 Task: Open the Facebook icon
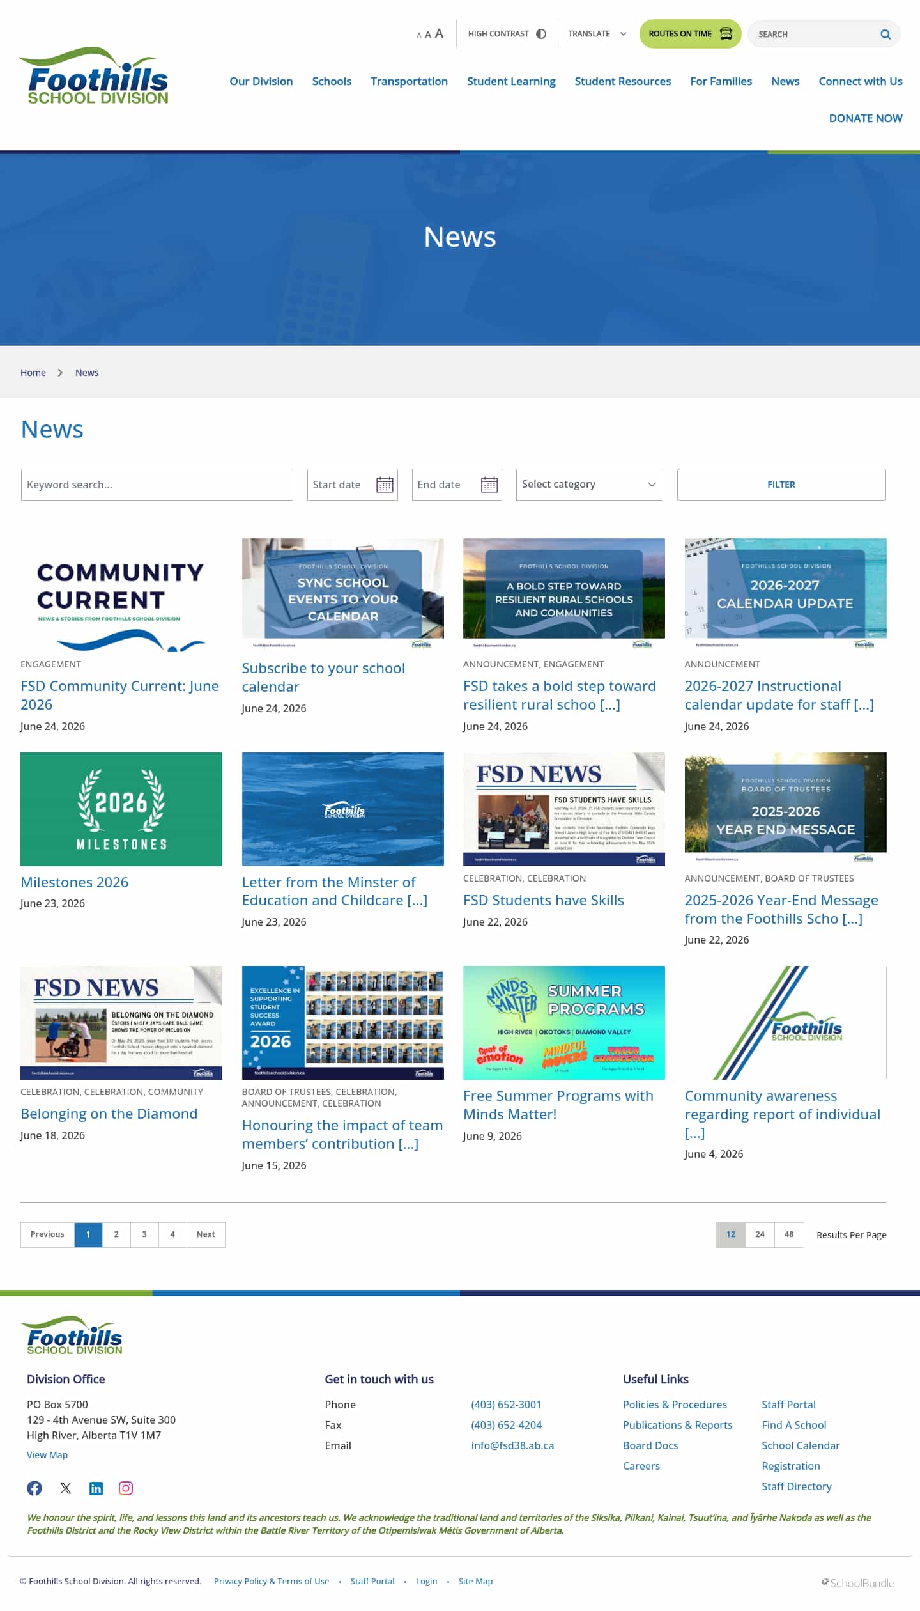click(34, 1488)
